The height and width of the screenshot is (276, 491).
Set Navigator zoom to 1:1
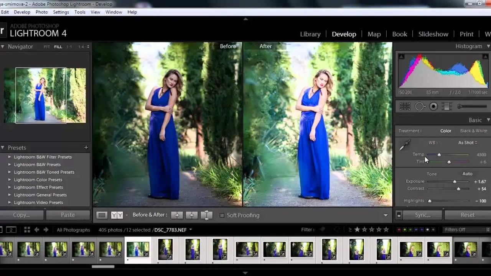click(x=69, y=47)
